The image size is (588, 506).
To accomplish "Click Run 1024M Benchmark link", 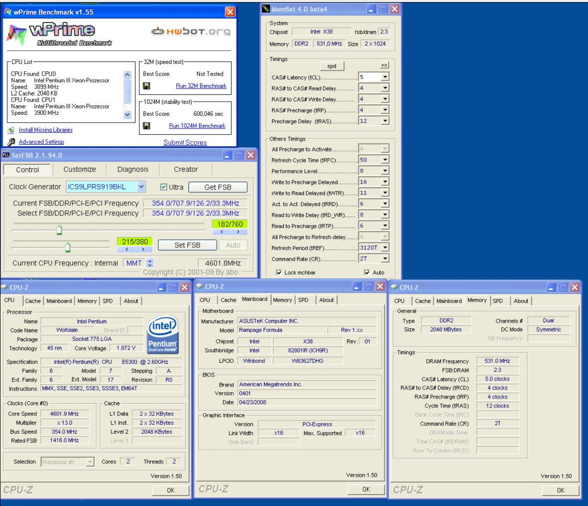I will 197,126.
